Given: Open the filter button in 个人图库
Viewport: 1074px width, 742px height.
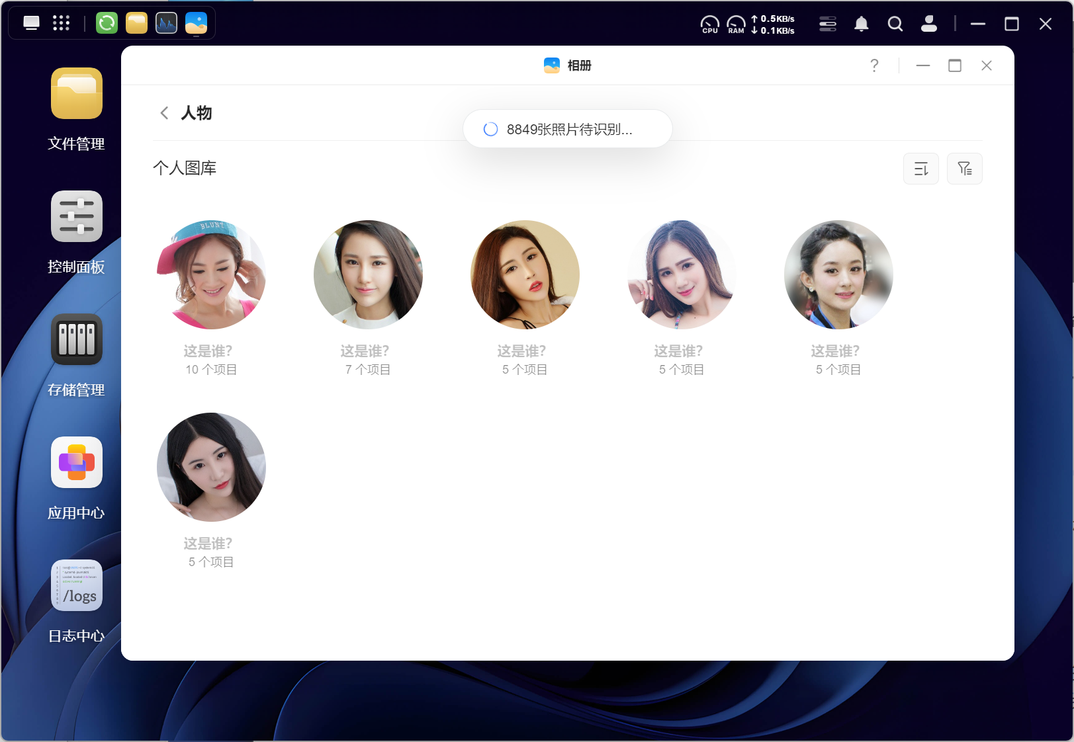Looking at the screenshot, I should [x=965, y=169].
